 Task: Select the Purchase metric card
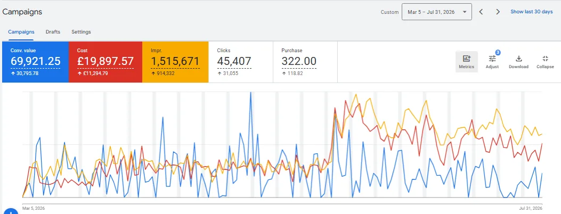305,62
